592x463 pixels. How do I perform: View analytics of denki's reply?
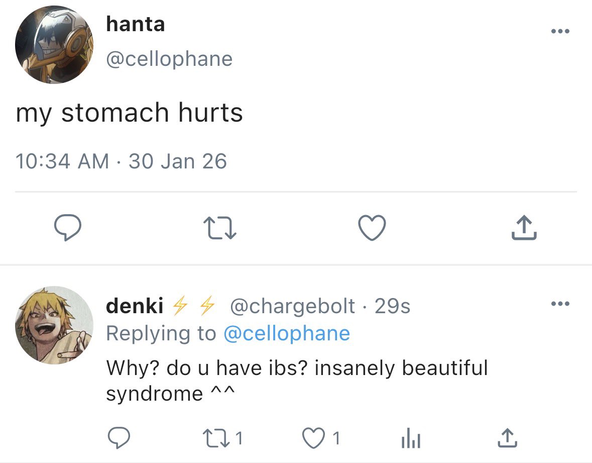[x=411, y=438]
